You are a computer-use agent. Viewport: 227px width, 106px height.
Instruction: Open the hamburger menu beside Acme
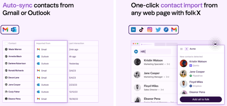(181, 49)
